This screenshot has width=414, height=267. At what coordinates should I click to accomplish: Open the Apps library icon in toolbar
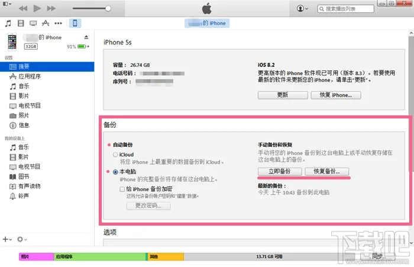pyautogui.click(x=46, y=23)
